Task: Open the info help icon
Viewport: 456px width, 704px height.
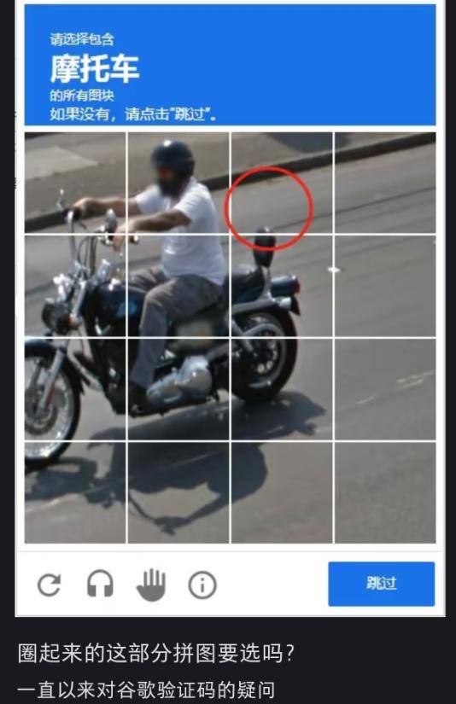Action: pos(202,585)
